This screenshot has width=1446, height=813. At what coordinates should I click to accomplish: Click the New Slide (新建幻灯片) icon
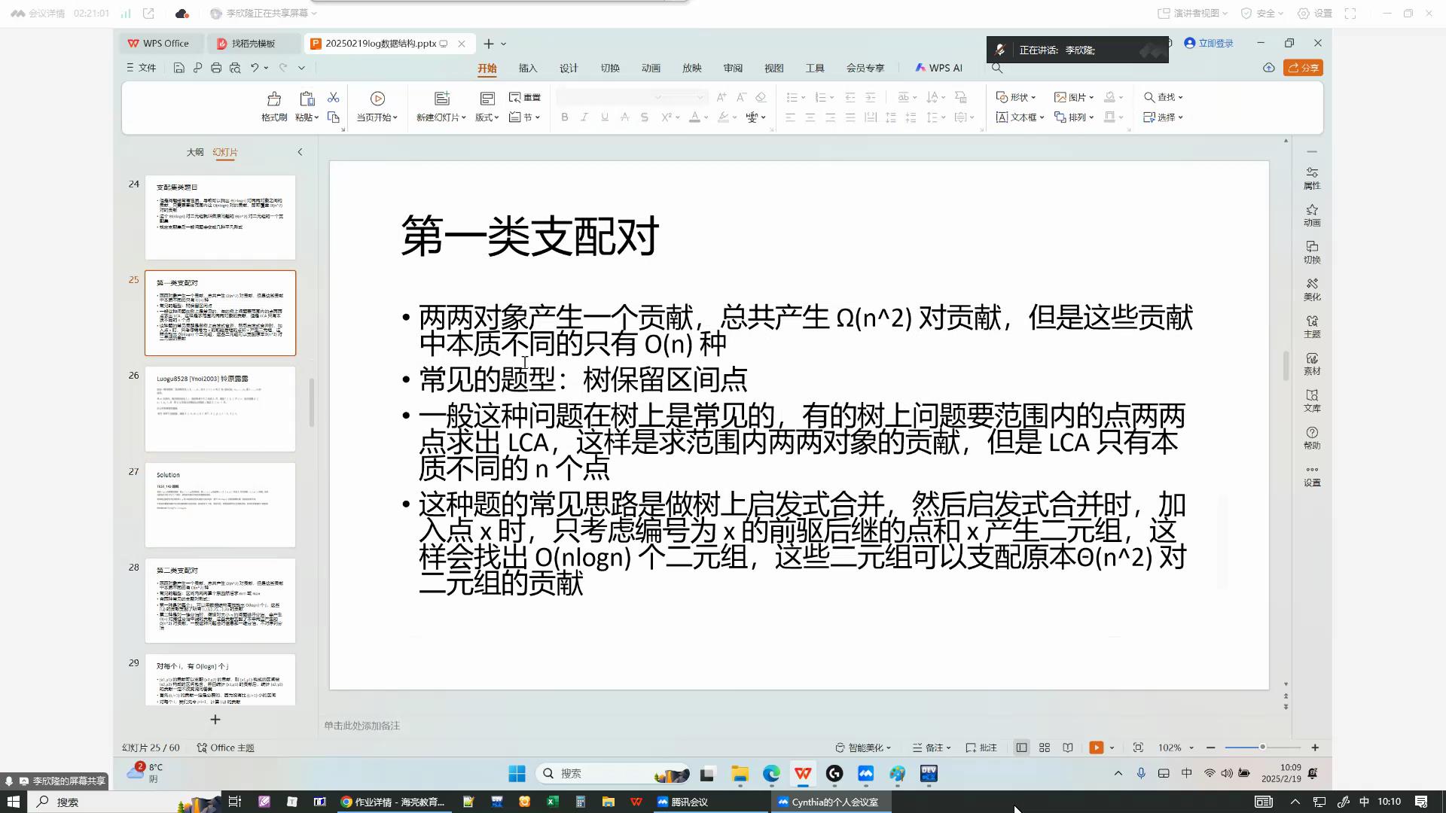pos(441,99)
